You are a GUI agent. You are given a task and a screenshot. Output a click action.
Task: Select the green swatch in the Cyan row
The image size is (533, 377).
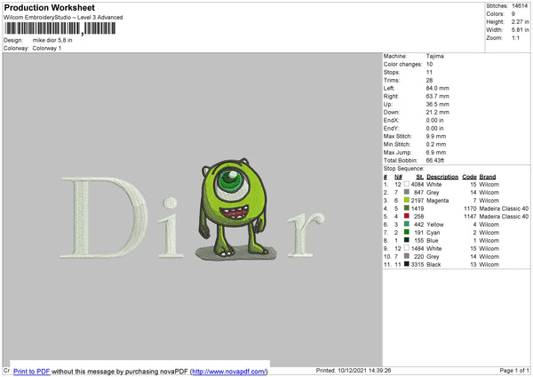click(407, 232)
